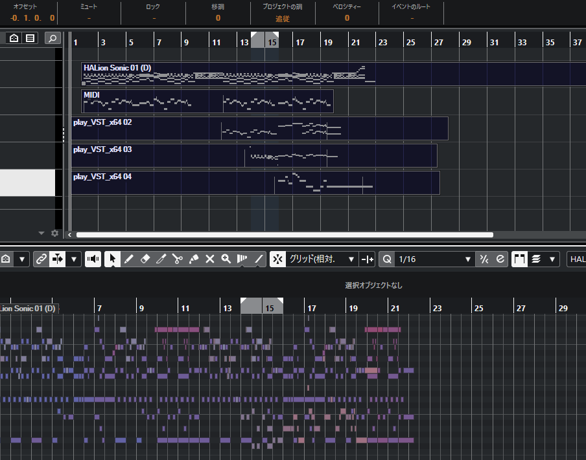Click the イベントのルート value
Screen dimensions: 586x460
coord(412,18)
